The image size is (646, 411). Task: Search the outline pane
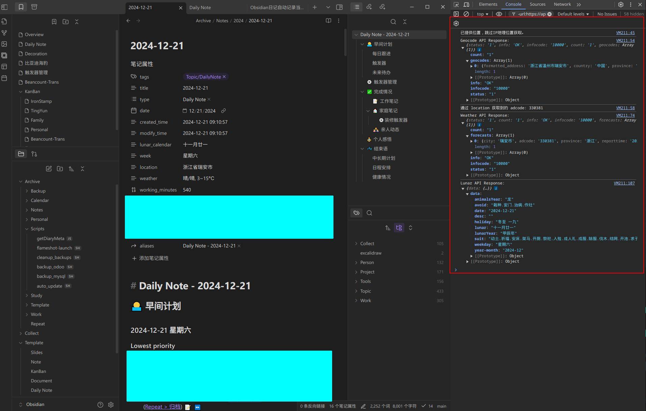393,22
